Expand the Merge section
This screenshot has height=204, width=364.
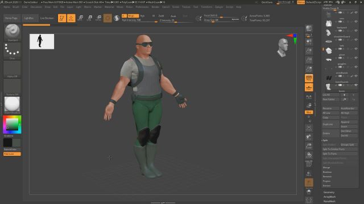click(326, 168)
